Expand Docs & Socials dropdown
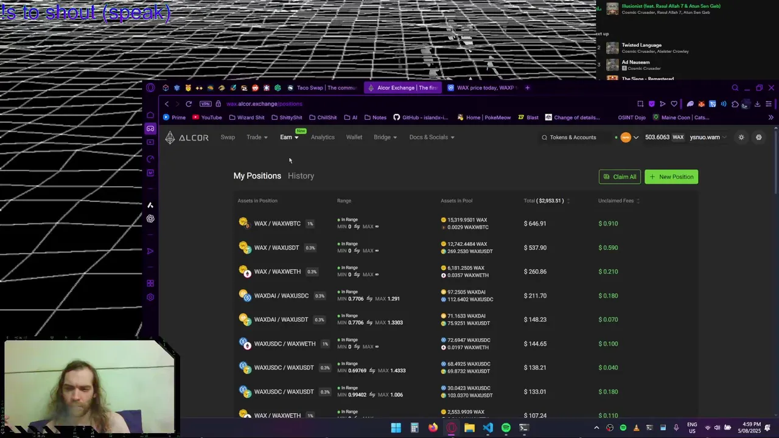 pyautogui.click(x=432, y=137)
